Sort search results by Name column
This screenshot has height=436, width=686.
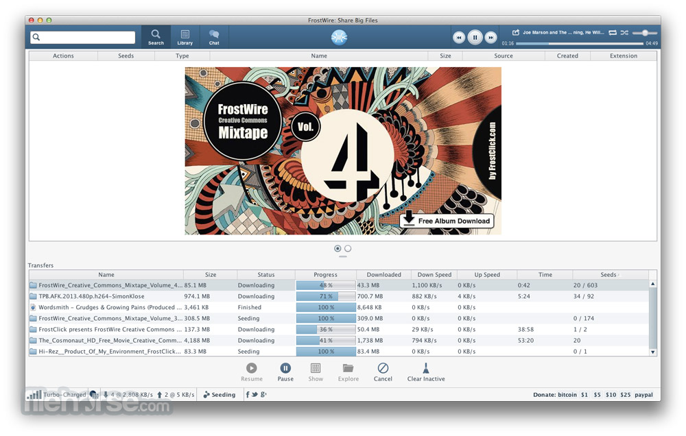(x=319, y=56)
